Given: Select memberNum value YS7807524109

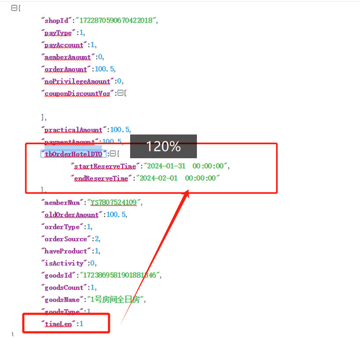Looking at the screenshot, I should point(114,203).
